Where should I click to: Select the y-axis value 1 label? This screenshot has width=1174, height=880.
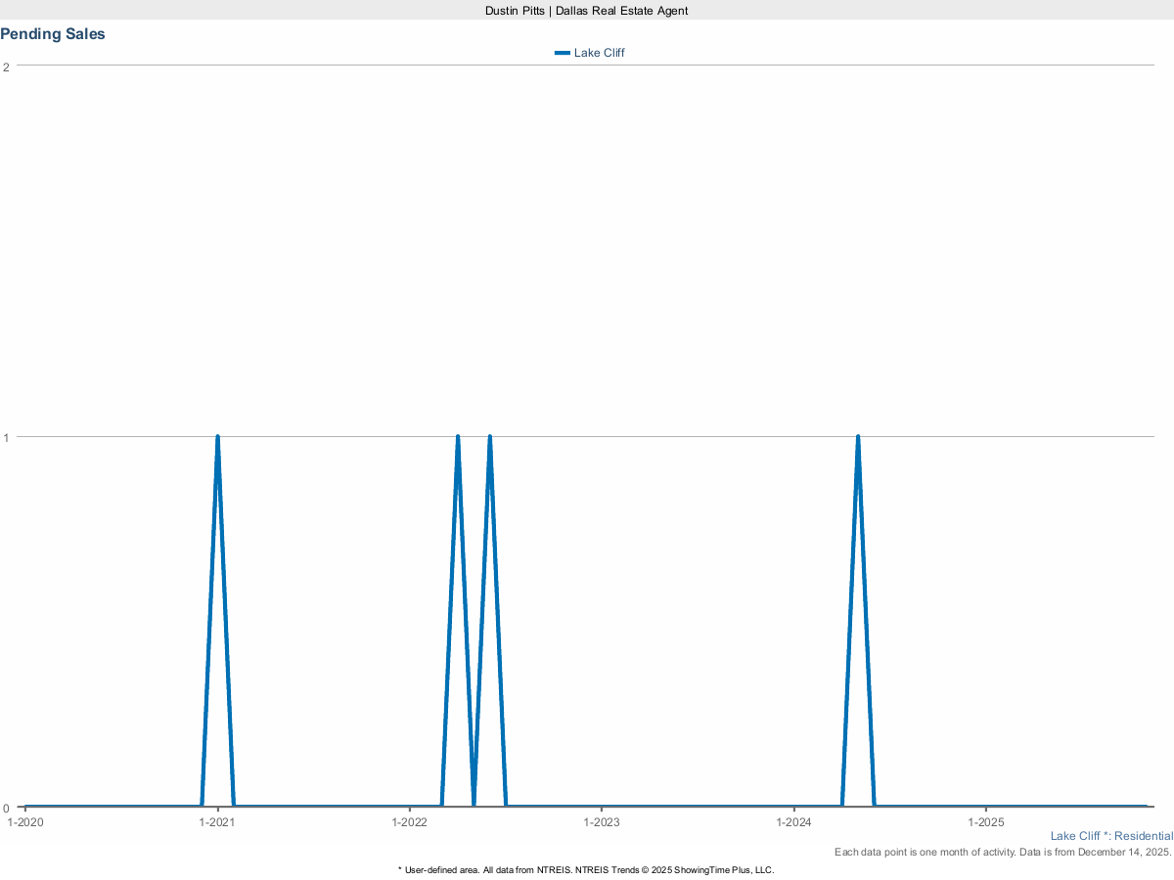(7, 437)
